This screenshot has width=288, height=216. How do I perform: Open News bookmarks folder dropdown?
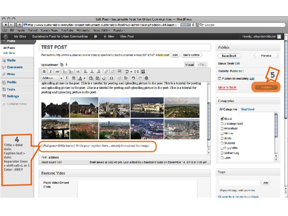(102, 30)
